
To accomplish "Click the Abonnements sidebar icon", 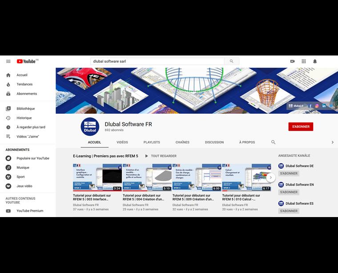I will pyautogui.click(x=8, y=94).
